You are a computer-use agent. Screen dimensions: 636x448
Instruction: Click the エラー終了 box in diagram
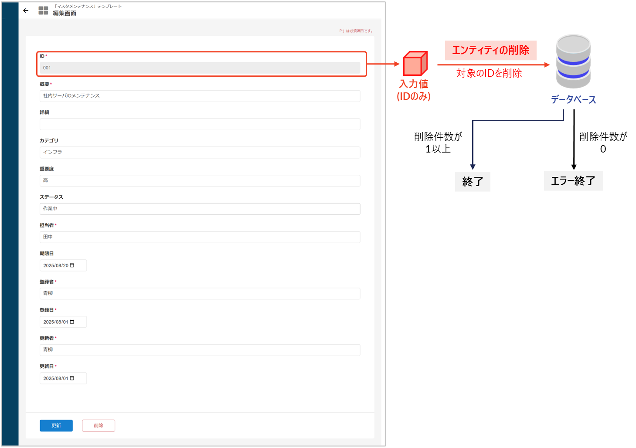[573, 181]
